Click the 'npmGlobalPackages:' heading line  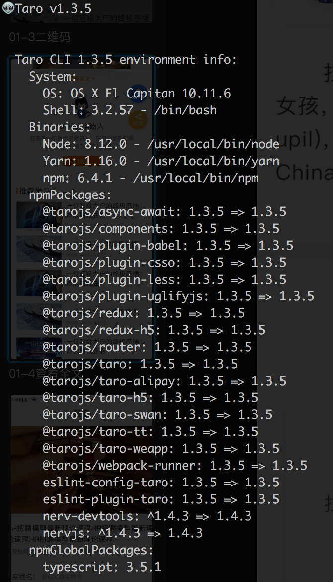[91, 550]
